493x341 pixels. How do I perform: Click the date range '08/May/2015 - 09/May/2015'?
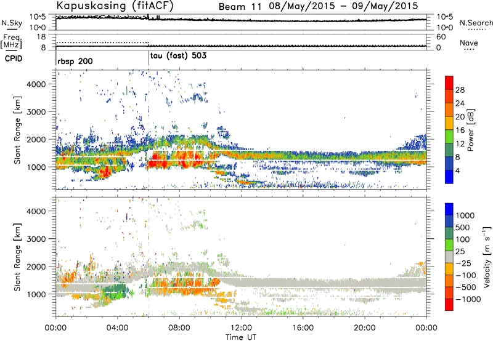click(x=343, y=6)
